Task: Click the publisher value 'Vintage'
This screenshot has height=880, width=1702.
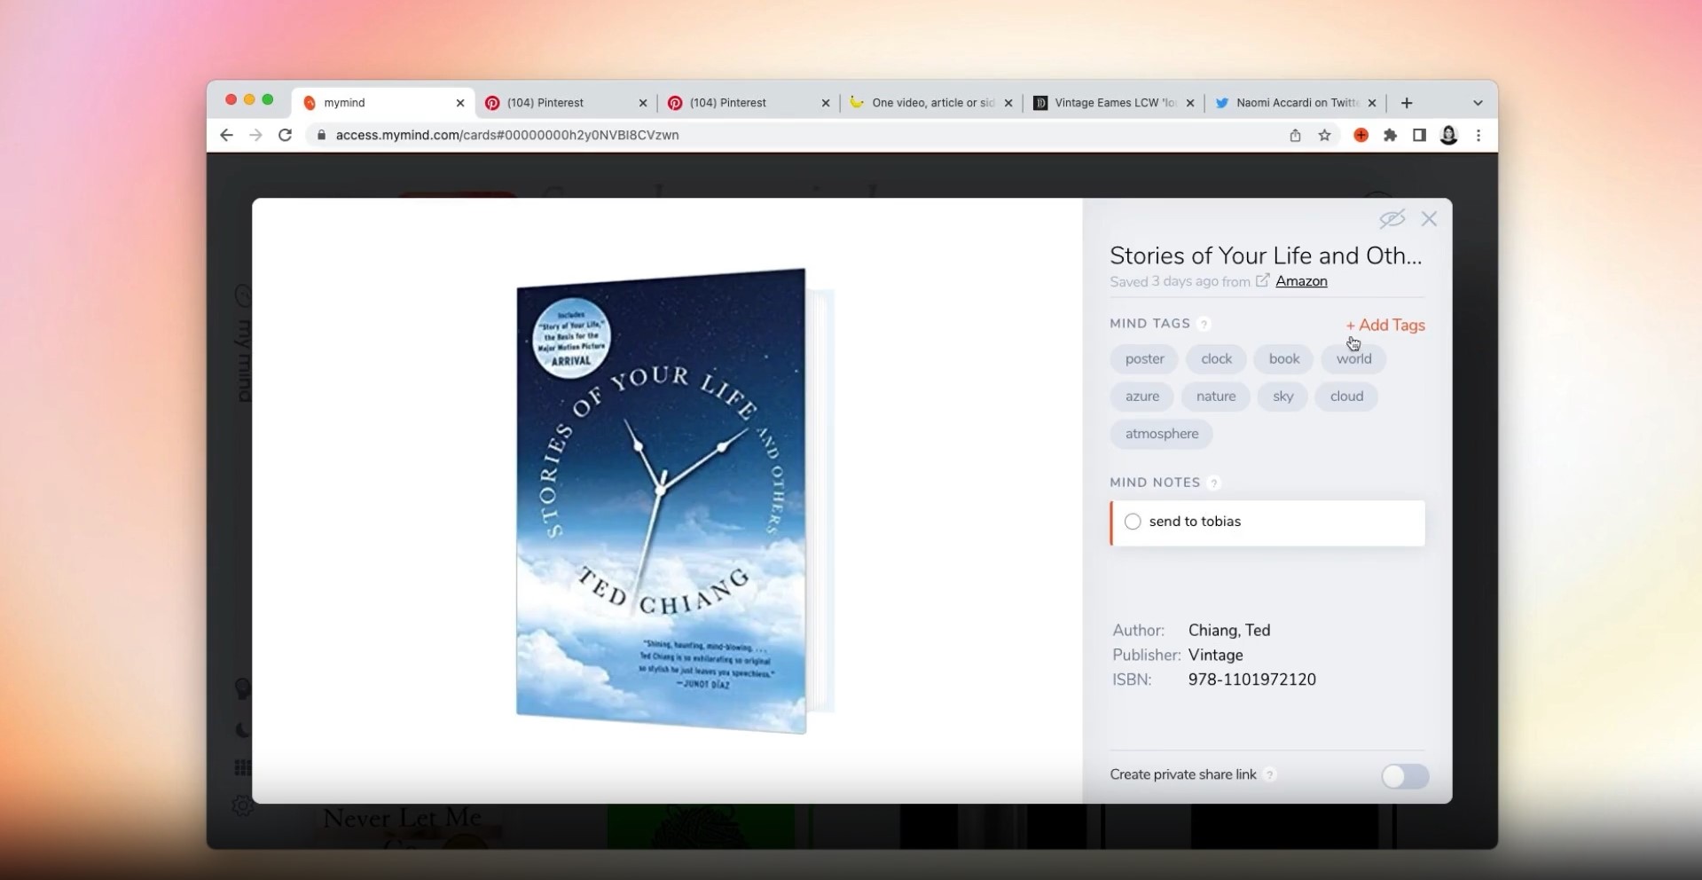Action: click(1216, 656)
